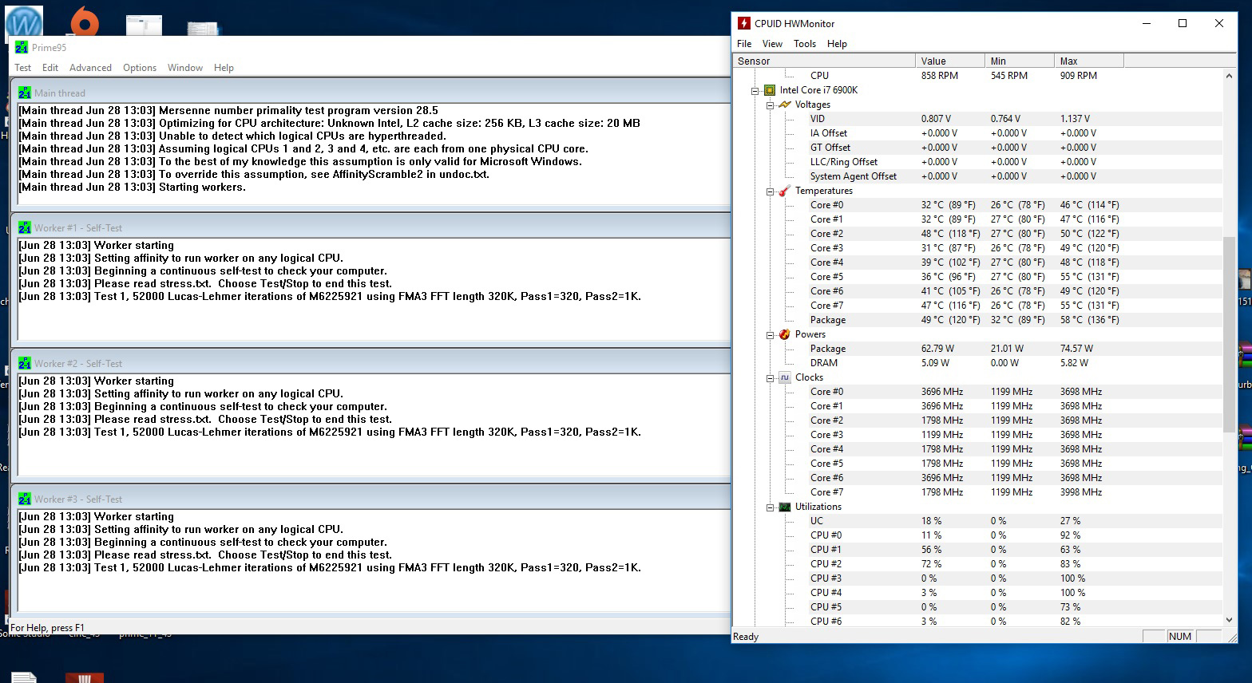Click the Max column header
Screen dimensions: 1252x683
(x=1089, y=61)
